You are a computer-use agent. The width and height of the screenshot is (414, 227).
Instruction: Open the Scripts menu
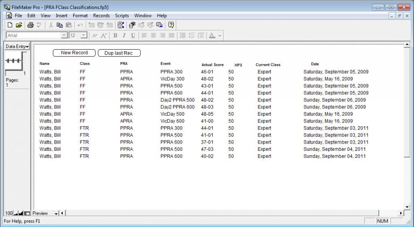[122, 16]
